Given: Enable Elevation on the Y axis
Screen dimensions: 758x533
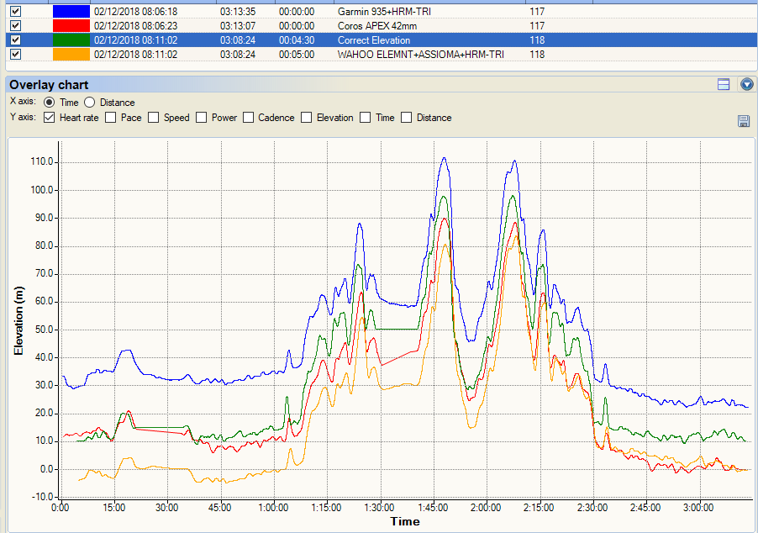Looking at the screenshot, I should [x=307, y=118].
